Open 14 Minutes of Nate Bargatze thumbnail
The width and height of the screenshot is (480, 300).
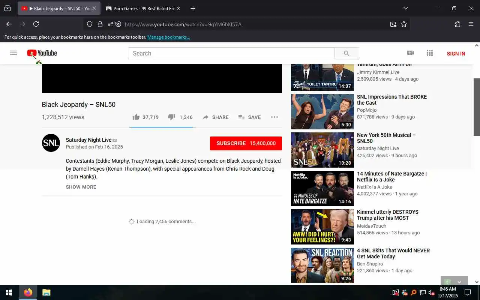click(322, 189)
